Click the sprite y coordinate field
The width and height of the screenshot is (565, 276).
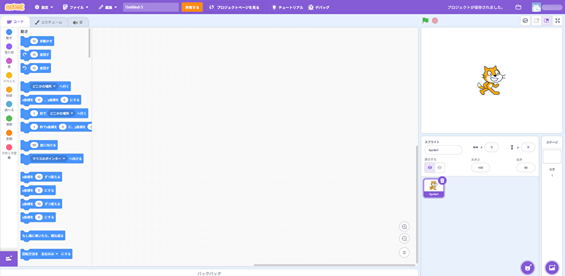(x=528, y=147)
